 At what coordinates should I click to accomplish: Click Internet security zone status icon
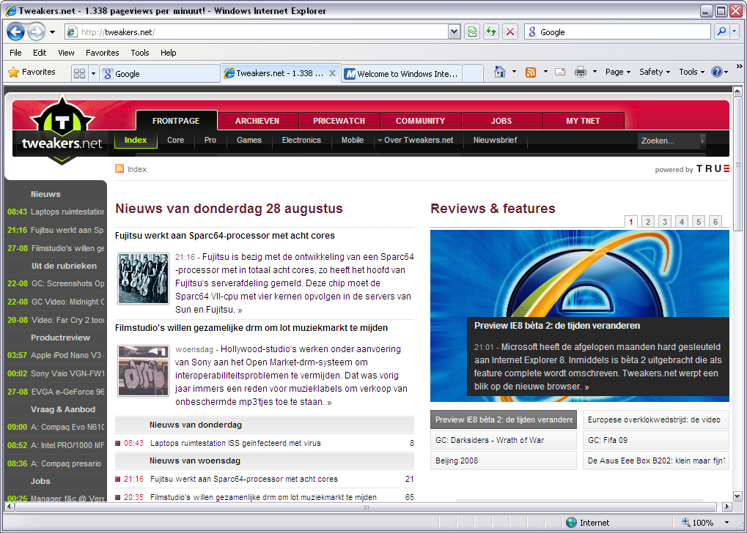point(572,523)
